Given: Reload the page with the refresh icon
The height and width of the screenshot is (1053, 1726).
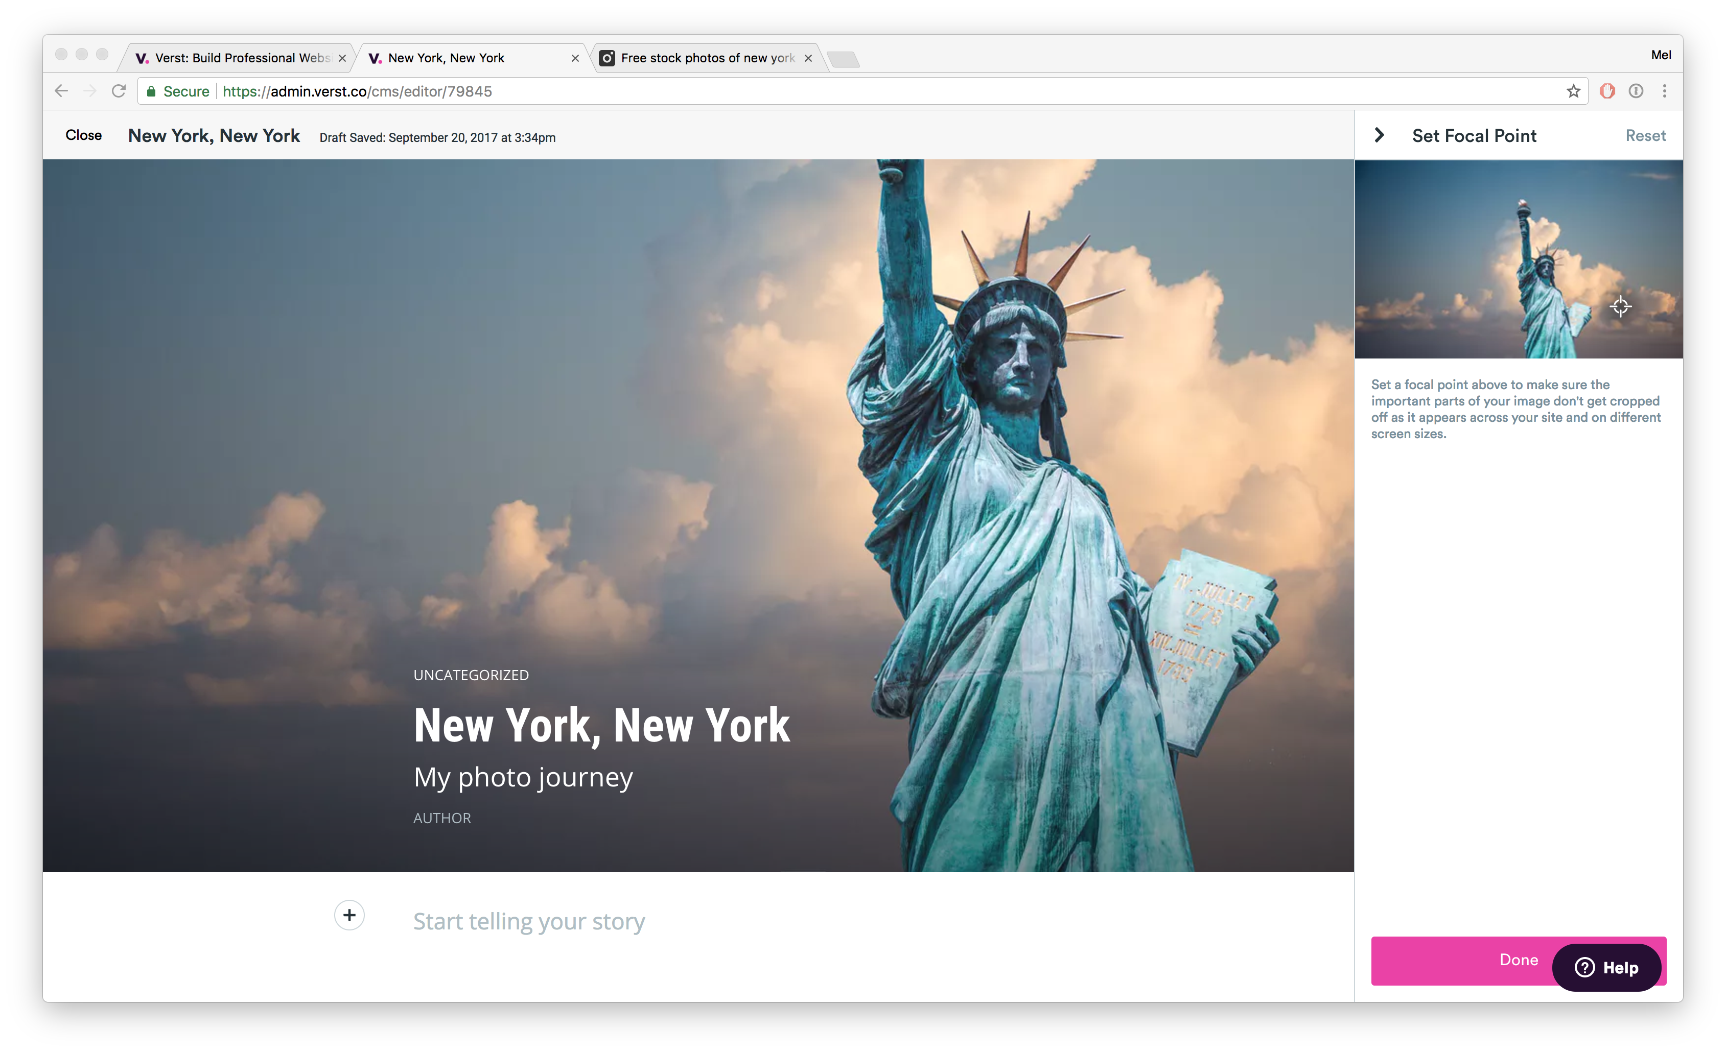Looking at the screenshot, I should click(x=119, y=91).
